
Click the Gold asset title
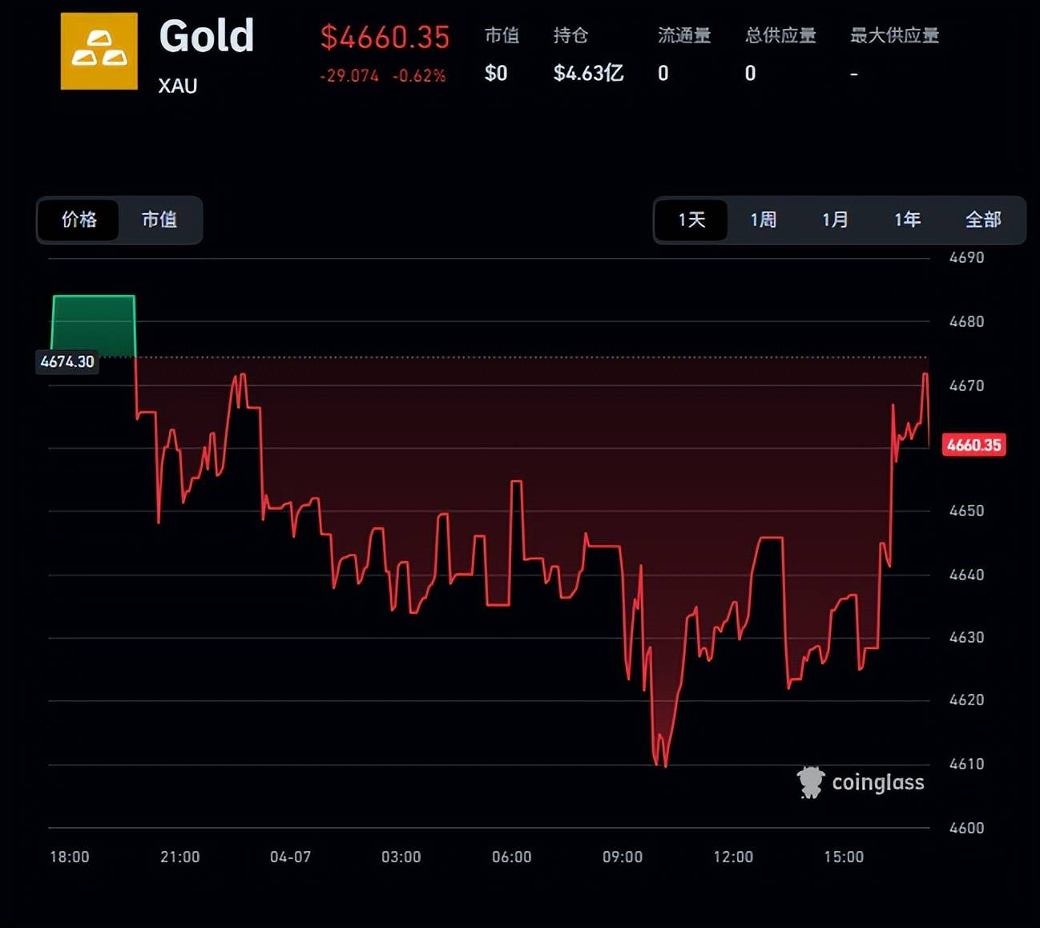click(206, 37)
